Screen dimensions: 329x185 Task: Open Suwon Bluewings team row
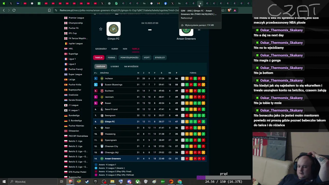coord(114,85)
